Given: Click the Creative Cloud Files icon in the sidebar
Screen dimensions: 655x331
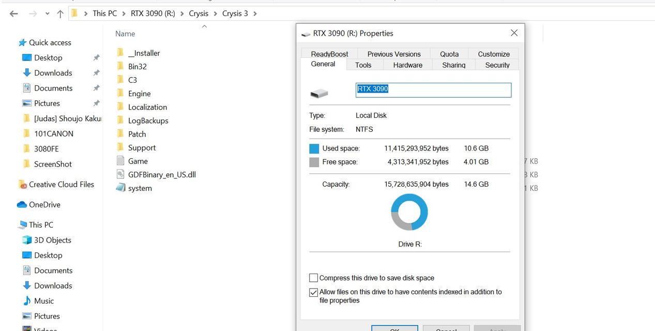Looking at the screenshot, I should tap(22, 184).
